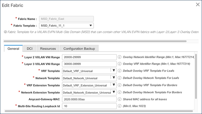Click info icon beside Multi-Site Routing Loopback Id
The width and height of the screenshot is (202, 114).
point(120,106)
